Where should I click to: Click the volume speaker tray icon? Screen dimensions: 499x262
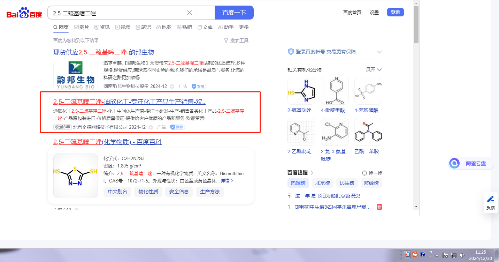pos(462,255)
